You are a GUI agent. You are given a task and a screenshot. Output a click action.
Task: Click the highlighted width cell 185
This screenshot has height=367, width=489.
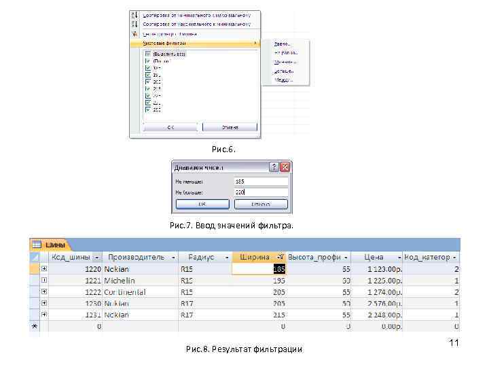[259, 269]
